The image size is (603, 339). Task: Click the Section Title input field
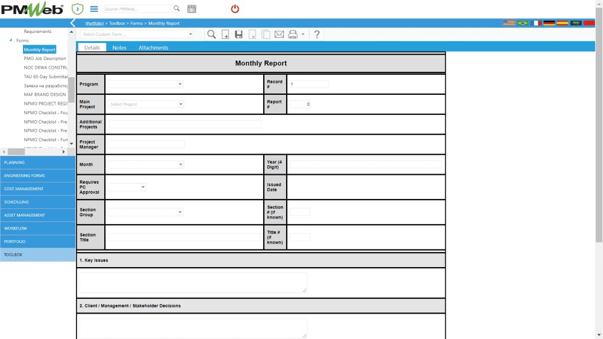[x=184, y=237]
